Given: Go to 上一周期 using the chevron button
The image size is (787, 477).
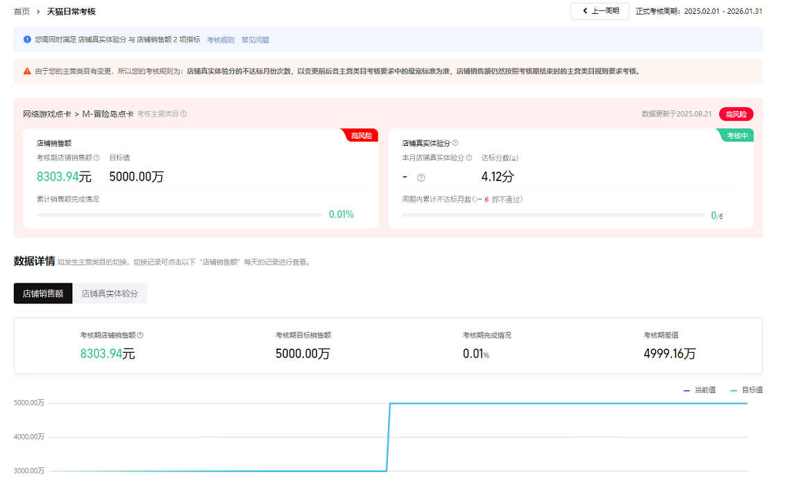Looking at the screenshot, I should pos(600,11).
